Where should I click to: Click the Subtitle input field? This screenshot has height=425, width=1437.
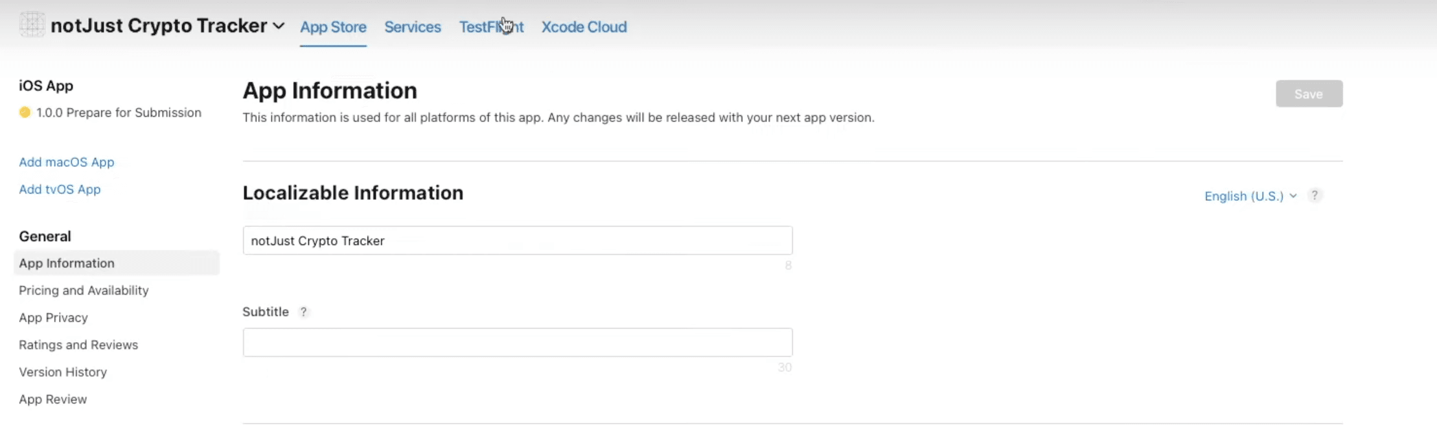518,342
